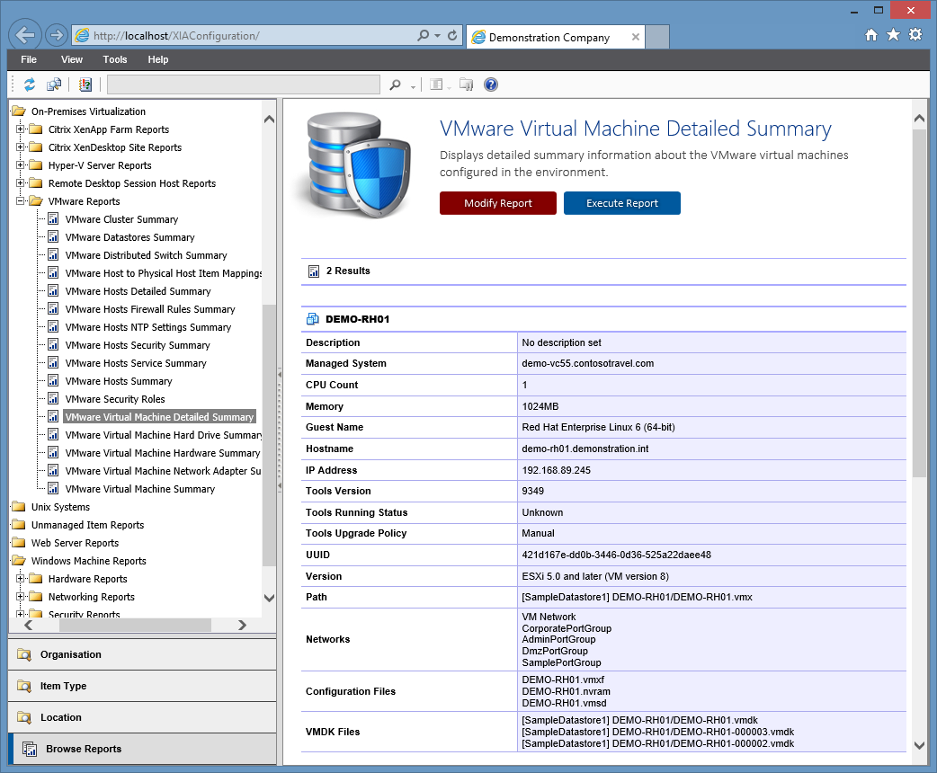Open browser settings with the gear icon
Image resolution: width=937 pixels, height=773 pixels.
(x=916, y=34)
